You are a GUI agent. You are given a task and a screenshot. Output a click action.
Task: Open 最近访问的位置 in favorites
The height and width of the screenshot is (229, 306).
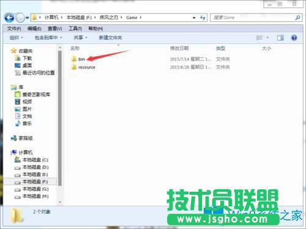pos(39,73)
